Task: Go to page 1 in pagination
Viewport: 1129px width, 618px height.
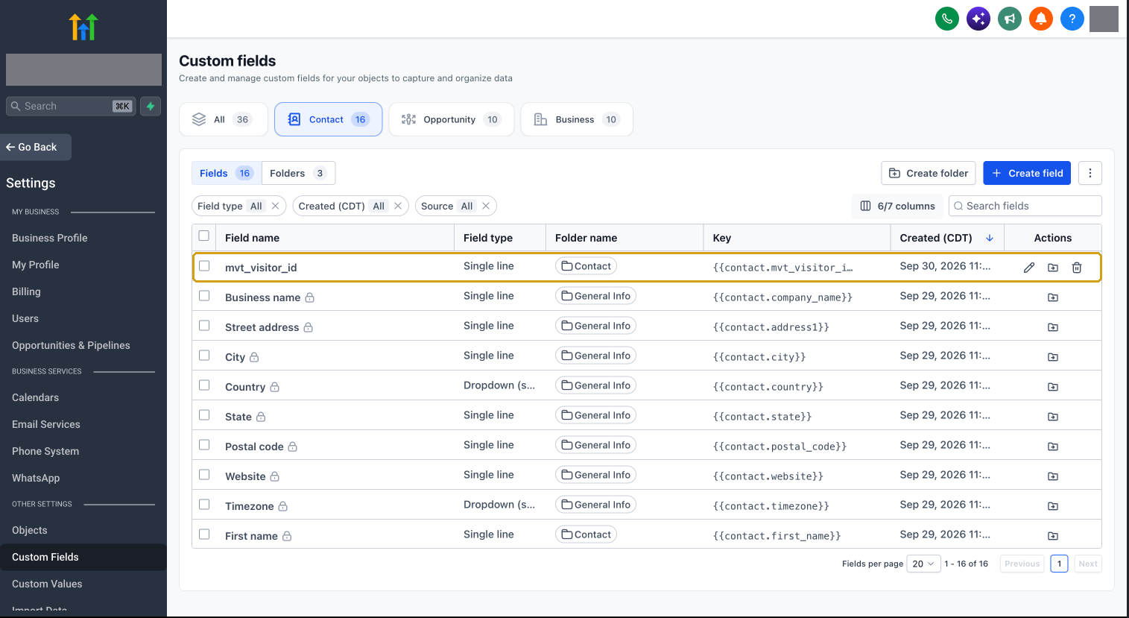Action: click(1059, 564)
